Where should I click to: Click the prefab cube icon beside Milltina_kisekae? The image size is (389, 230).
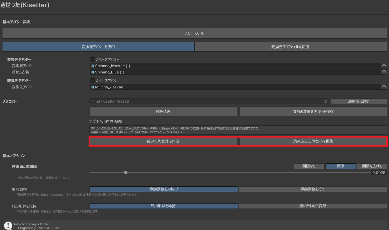[93, 87]
